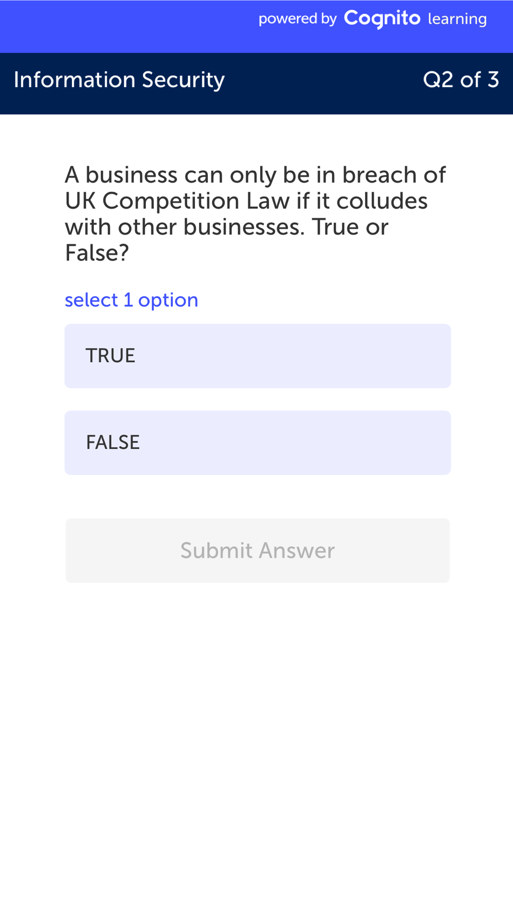Click the phrase 'A business can only'
The width and height of the screenshot is (513, 912).
171,175
